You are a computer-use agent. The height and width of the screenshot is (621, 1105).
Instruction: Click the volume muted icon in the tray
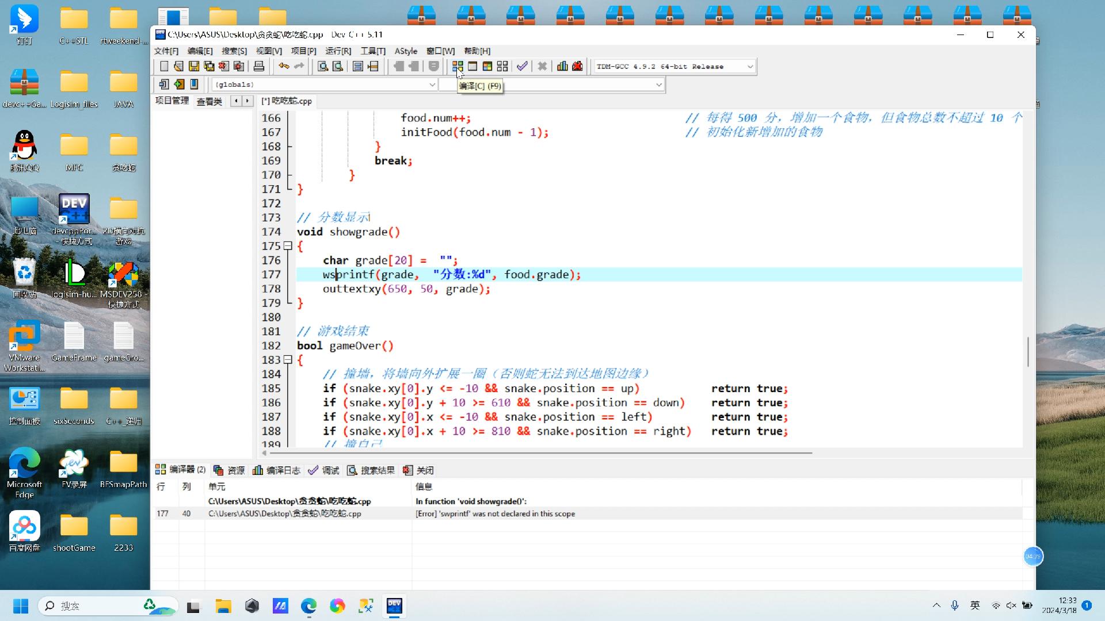coord(1011,605)
